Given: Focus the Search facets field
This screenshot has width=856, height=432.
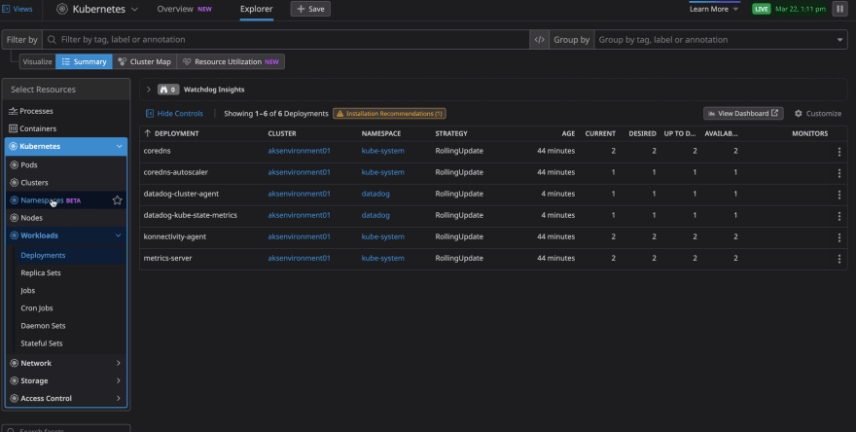Looking at the screenshot, I should click(x=65, y=429).
